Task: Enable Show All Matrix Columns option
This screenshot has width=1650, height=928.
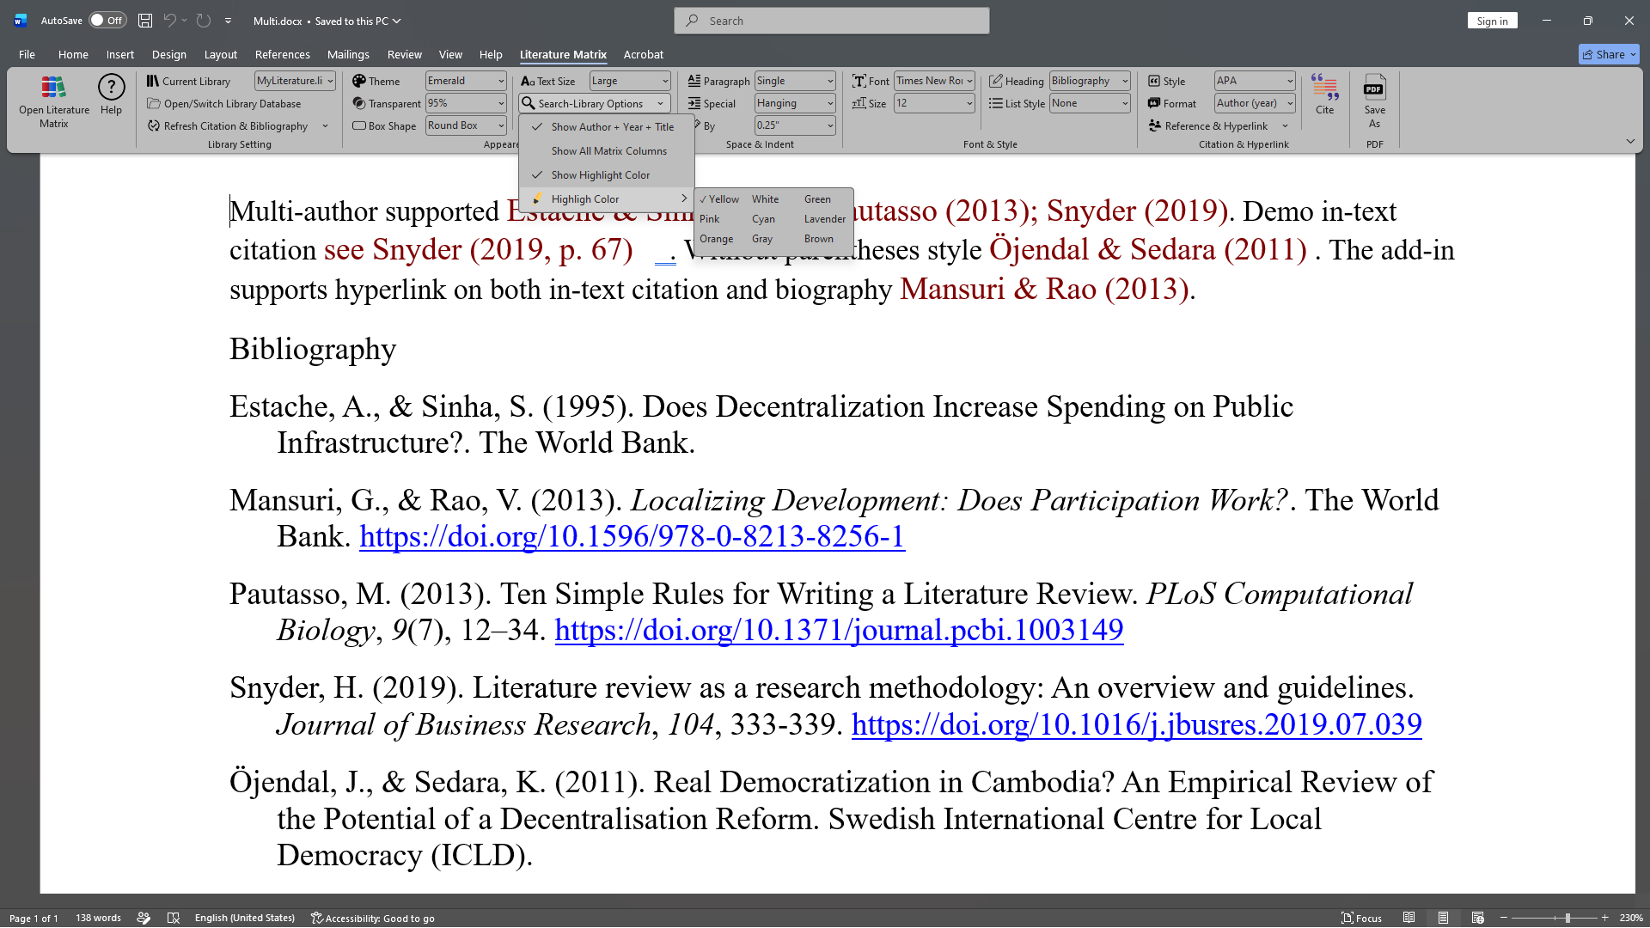Action: coord(607,151)
